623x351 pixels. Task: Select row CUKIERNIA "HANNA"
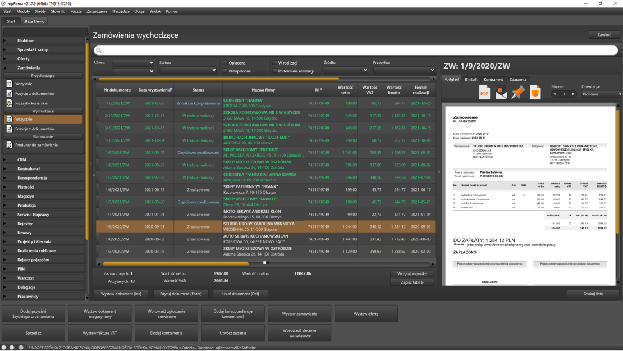point(266,103)
